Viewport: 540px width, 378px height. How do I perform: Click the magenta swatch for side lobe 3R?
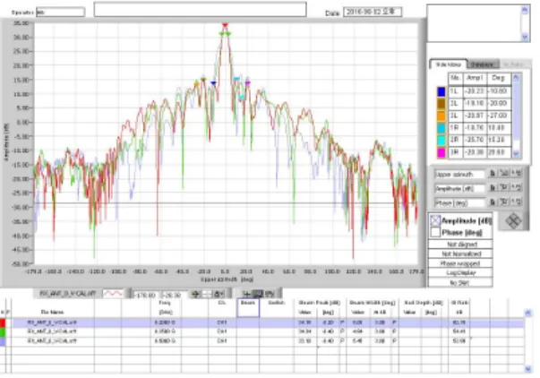point(441,152)
